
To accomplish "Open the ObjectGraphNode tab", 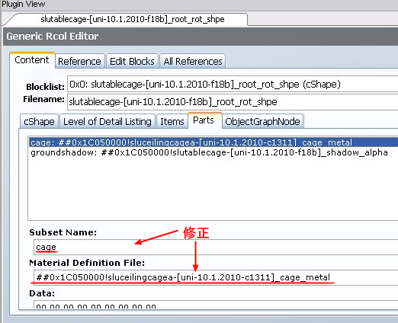I will (262, 121).
